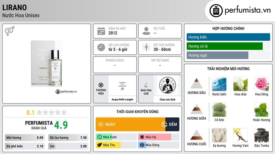Click the star badge icon above Thương hiệu
This screenshot has height=154, width=275.
[101, 85]
